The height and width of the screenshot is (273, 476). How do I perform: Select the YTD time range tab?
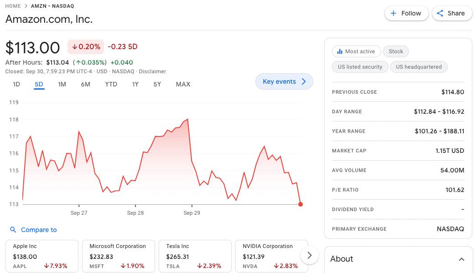pyautogui.click(x=111, y=84)
